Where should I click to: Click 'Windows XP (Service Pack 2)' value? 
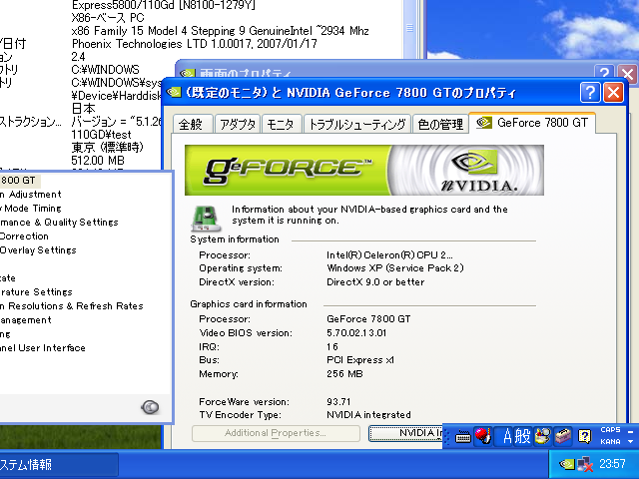pos(395,268)
